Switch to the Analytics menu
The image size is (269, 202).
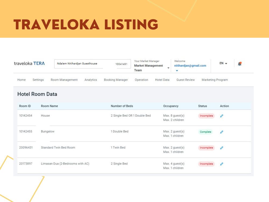(x=91, y=80)
